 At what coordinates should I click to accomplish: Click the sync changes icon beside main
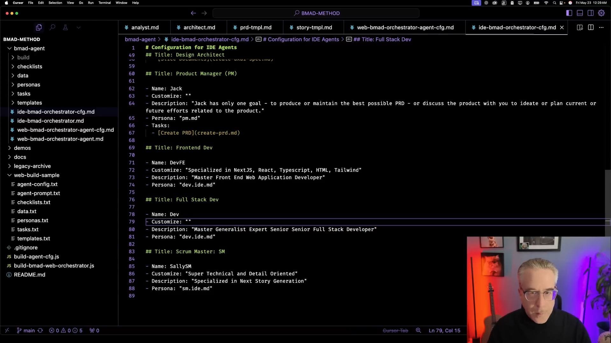[x=40, y=330]
